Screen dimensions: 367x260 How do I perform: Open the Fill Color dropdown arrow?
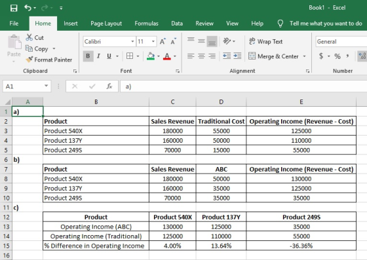(x=159, y=56)
